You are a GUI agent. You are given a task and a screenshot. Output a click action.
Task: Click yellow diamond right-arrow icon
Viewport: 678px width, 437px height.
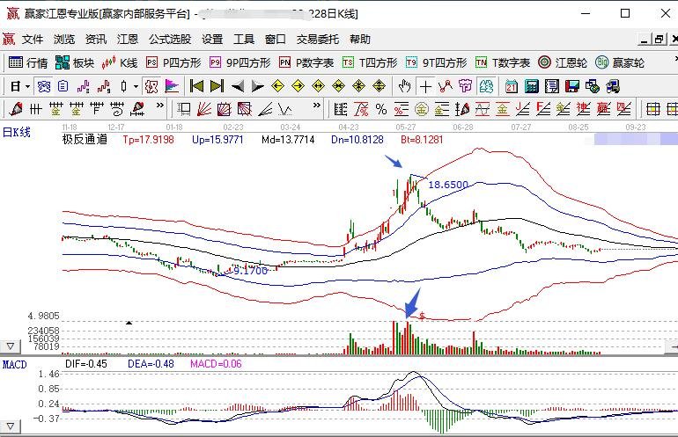[298, 86]
